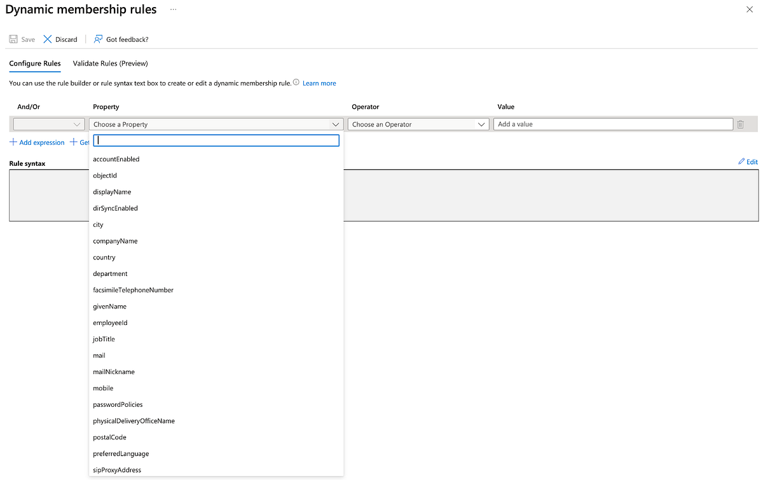Open the And/Or dropdown
The image size is (763, 480).
[x=49, y=124]
